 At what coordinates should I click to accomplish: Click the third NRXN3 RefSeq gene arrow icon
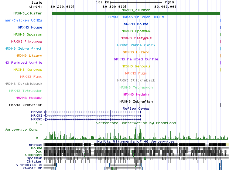[x=45, y=119]
